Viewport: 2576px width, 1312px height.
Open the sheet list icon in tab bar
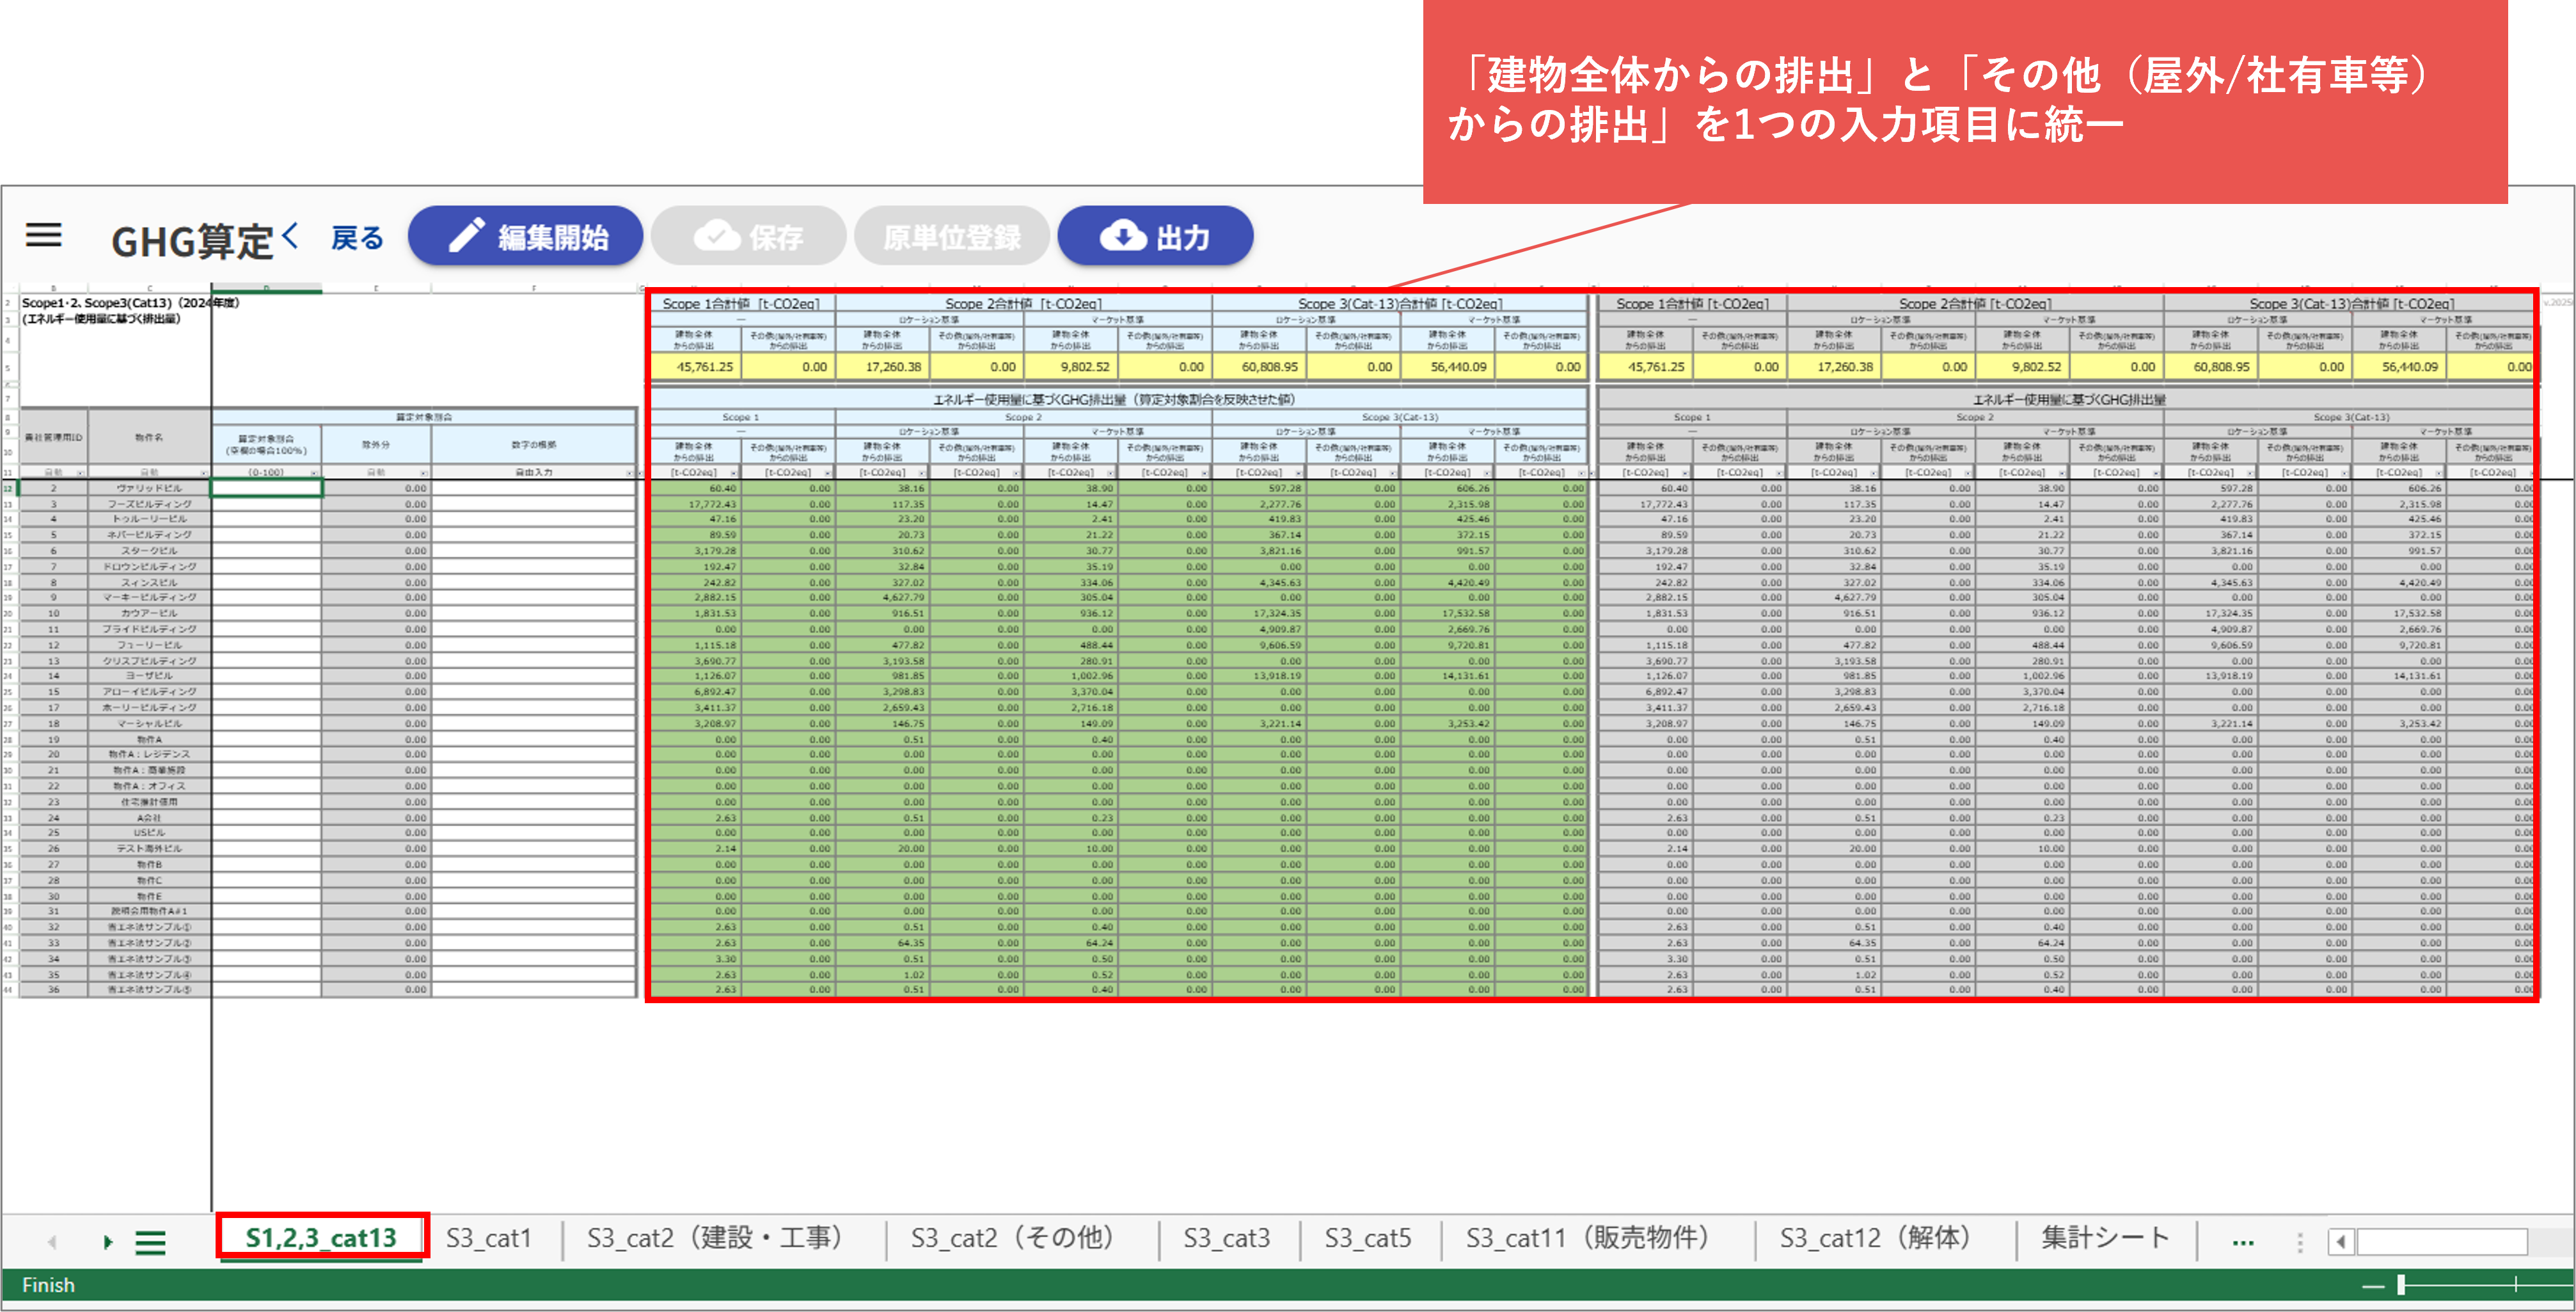(x=151, y=1242)
